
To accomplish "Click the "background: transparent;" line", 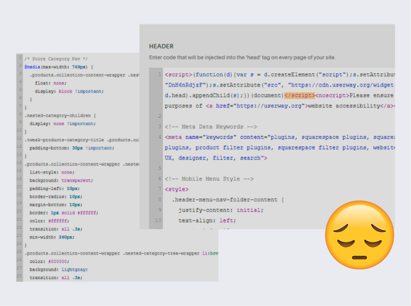I will click(61, 180).
